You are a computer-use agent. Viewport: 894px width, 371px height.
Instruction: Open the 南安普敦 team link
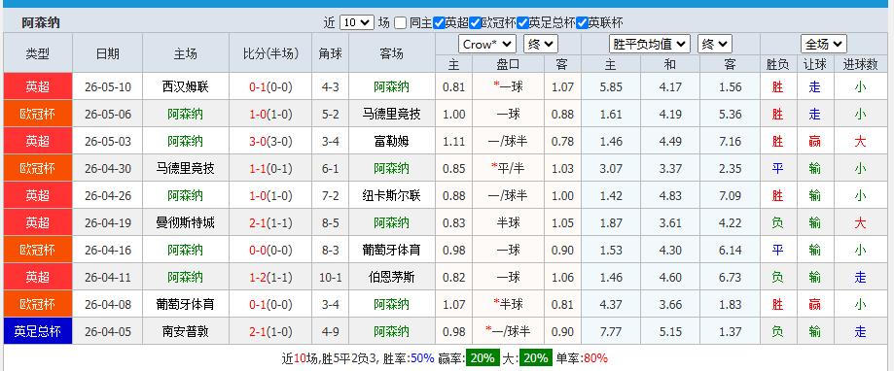pyautogui.click(x=185, y=331)
